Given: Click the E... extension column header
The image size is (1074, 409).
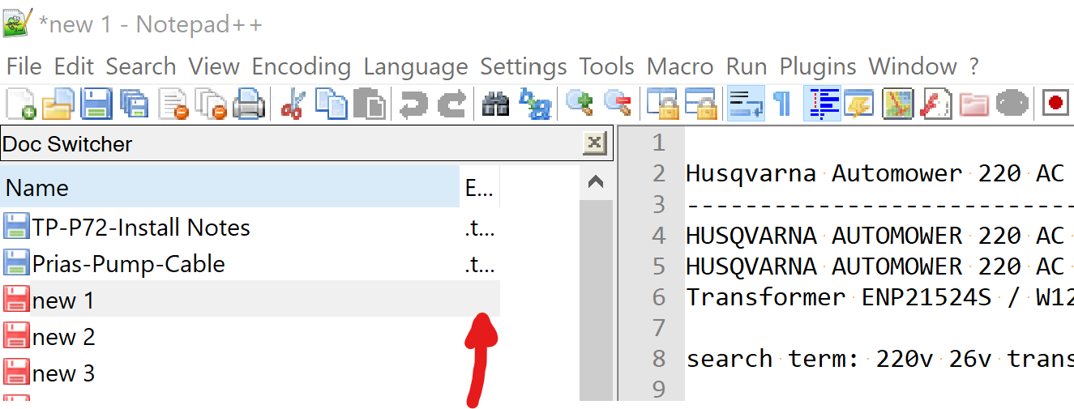Looking at the screenshot, I should point(480,188).
